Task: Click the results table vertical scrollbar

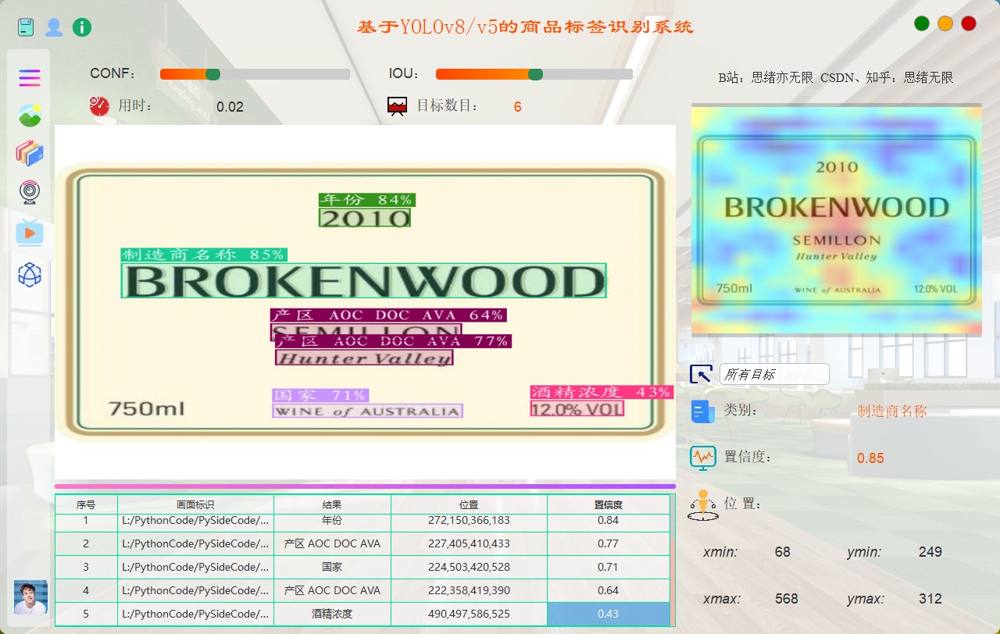Action: pos(673,560)
